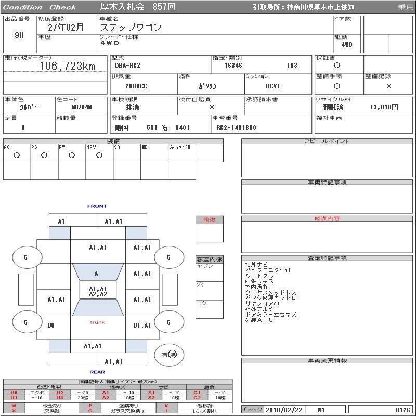Click the N1 checker code
Image resolution: width=416 pixels, height=416 pixels.
point(321,410)
